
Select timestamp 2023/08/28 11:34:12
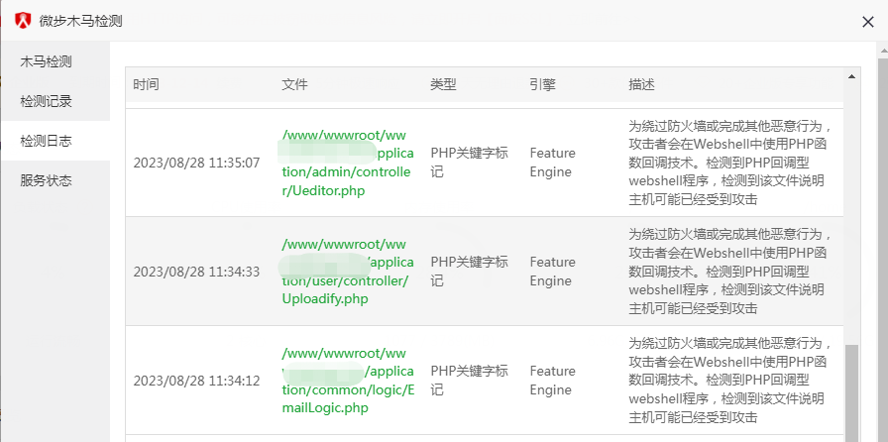coord(196,381)
